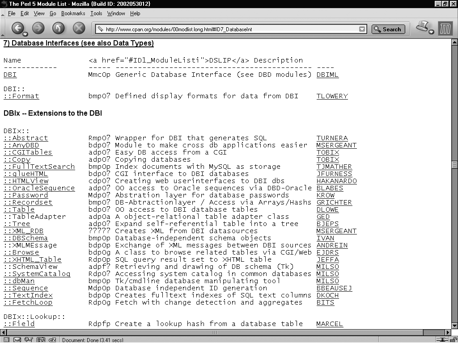The image size is (458, 343).
Task: Open the View menu
Action: 39,13
